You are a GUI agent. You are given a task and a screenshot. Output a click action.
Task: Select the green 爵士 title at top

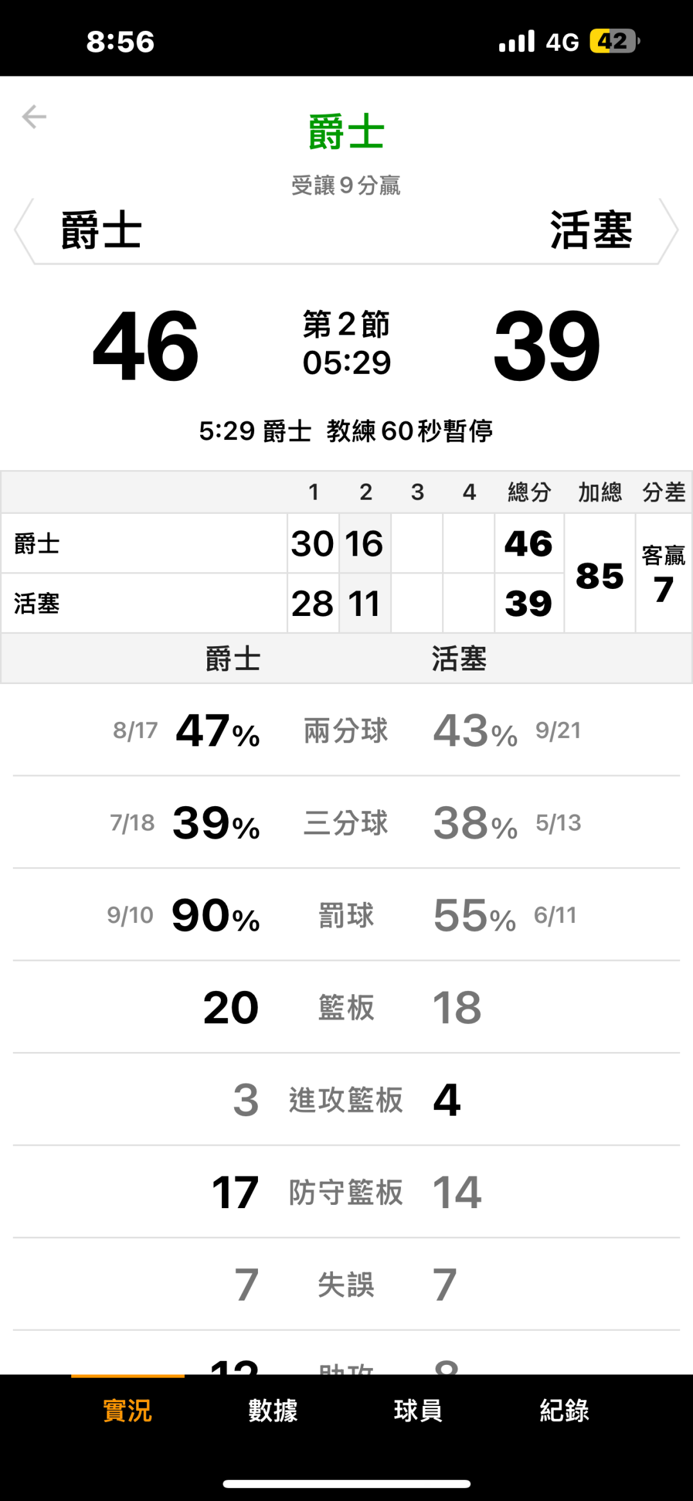[346, 132]
